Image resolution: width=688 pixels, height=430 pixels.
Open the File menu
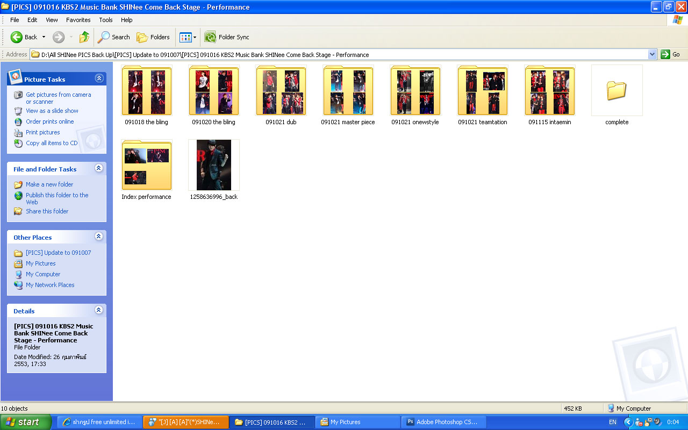click(x=15, y=20)
